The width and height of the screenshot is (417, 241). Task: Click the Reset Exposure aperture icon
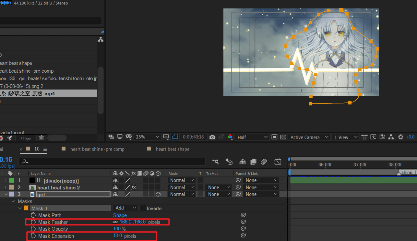click(x=400, y=137)
